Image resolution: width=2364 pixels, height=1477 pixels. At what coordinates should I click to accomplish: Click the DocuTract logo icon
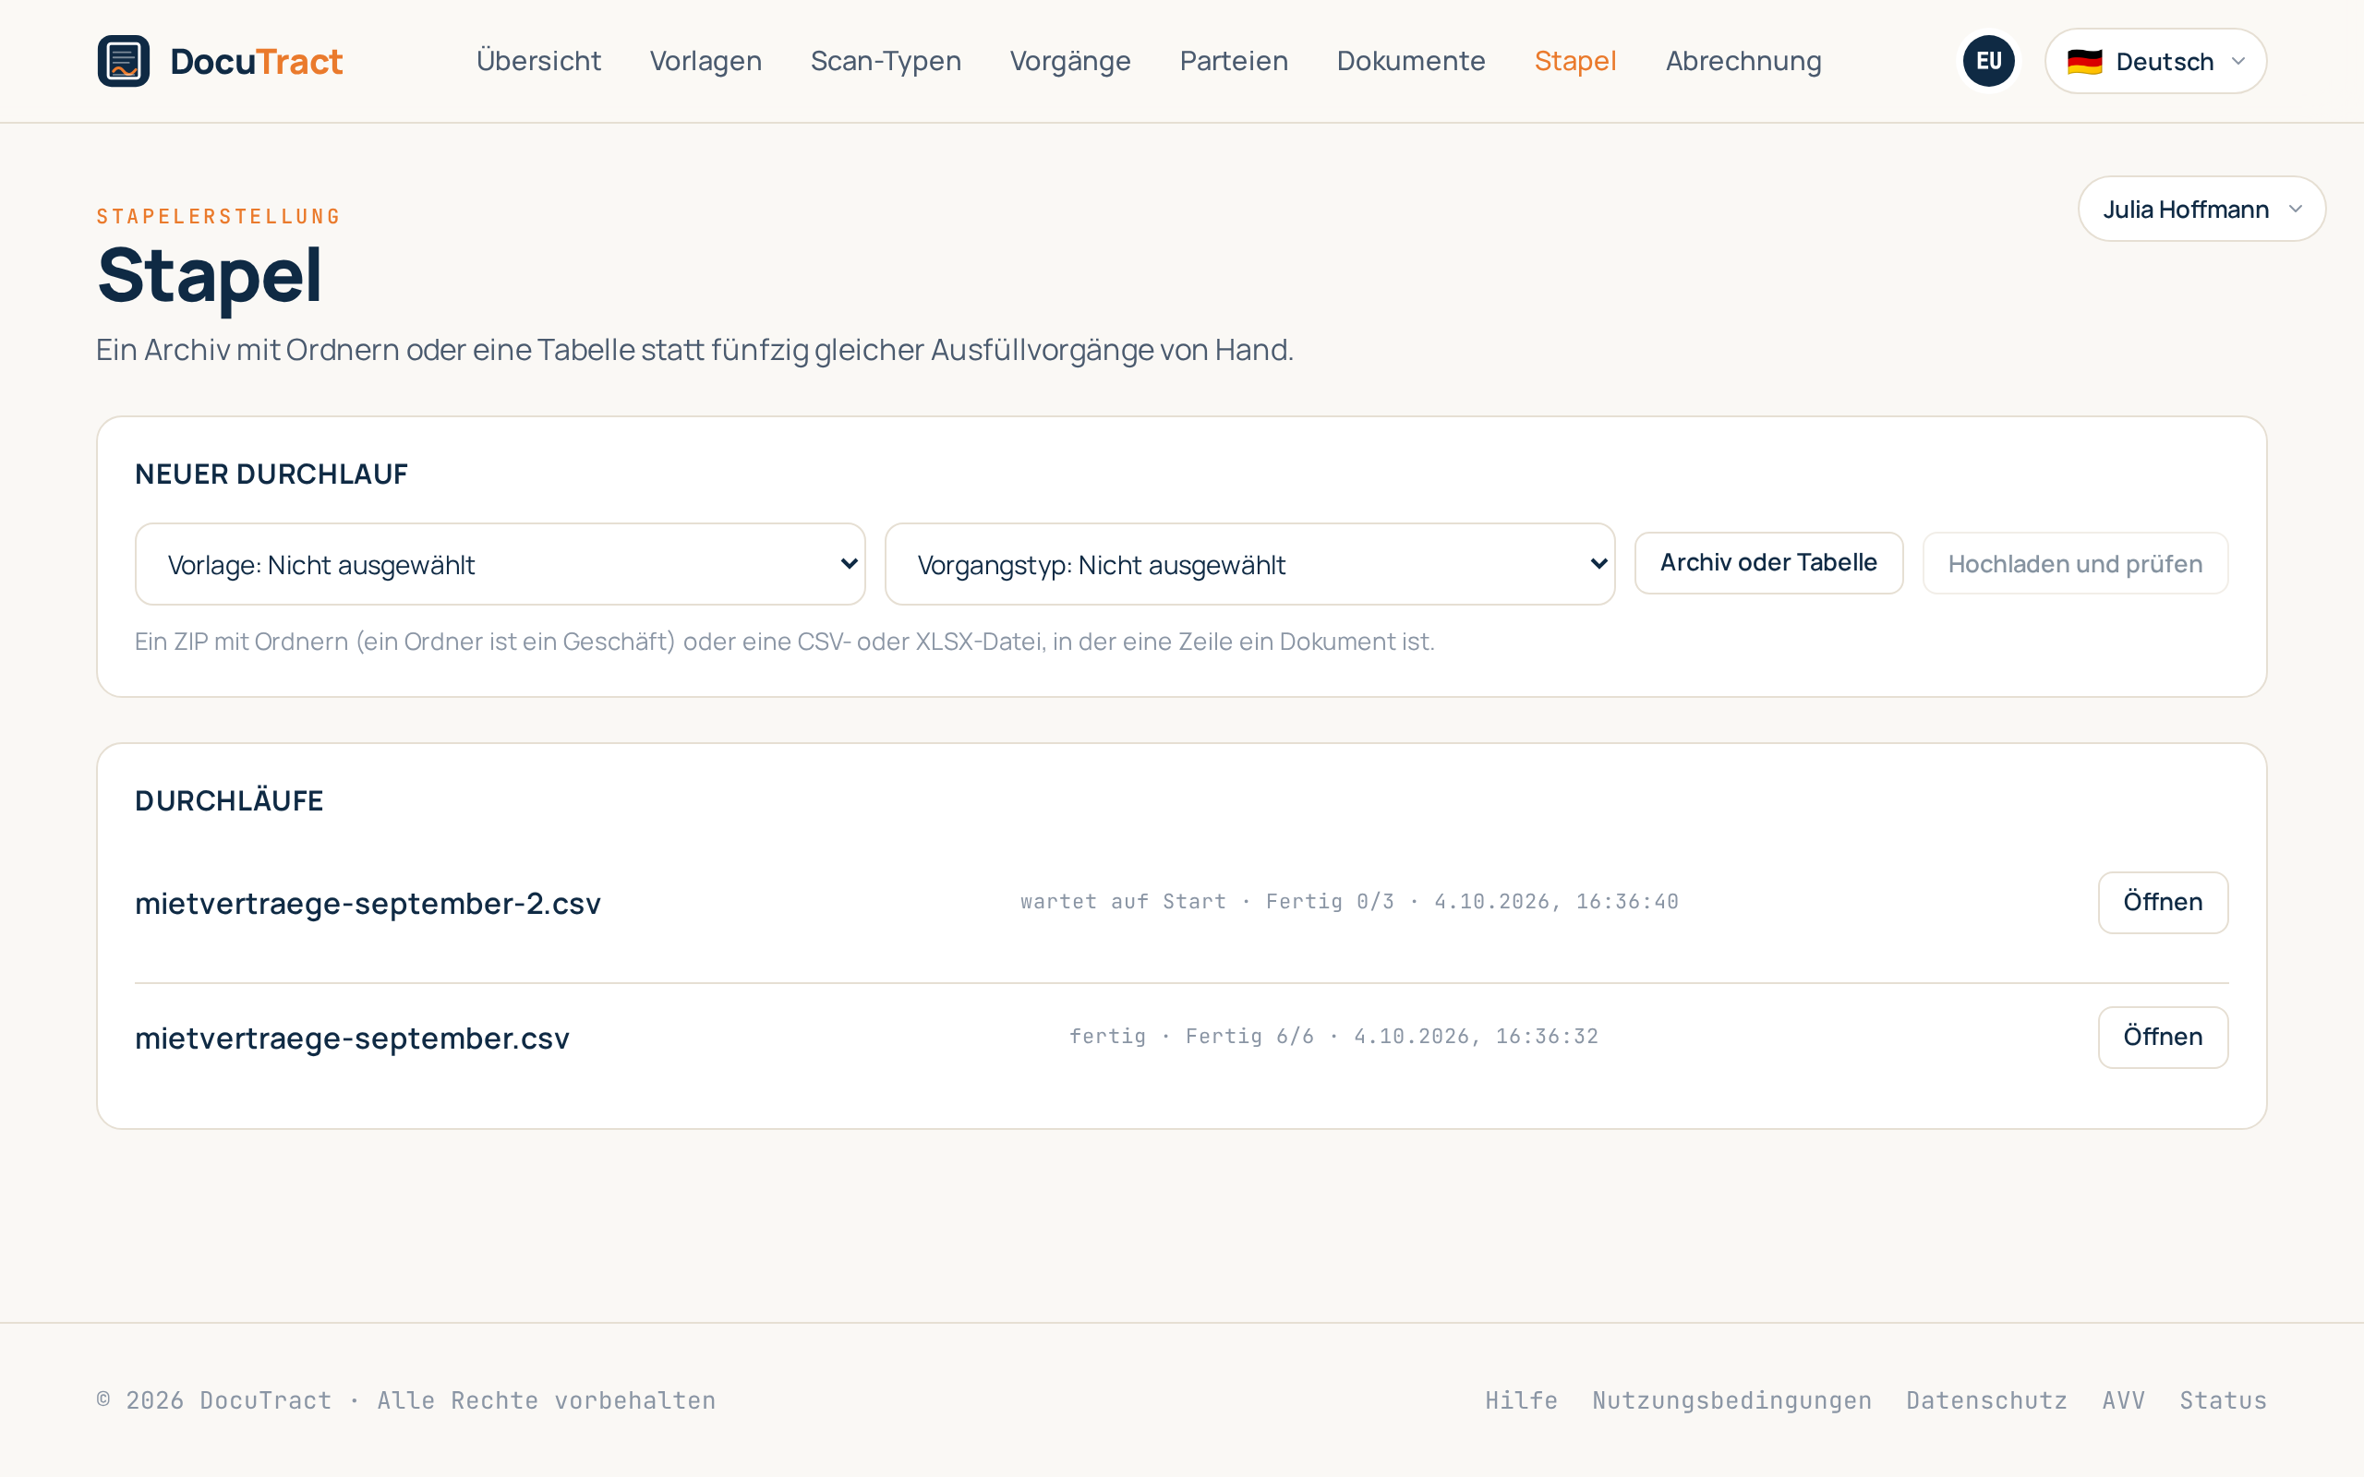pos(124,61)
